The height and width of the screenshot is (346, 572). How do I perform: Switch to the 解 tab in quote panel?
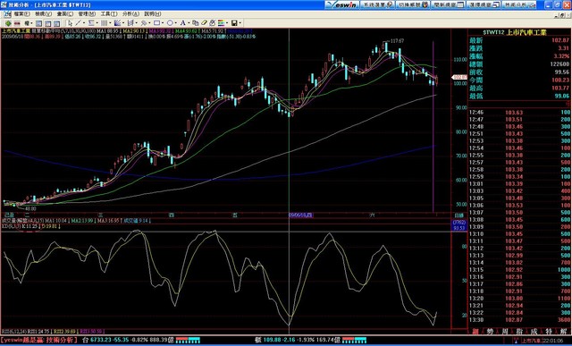563,332
